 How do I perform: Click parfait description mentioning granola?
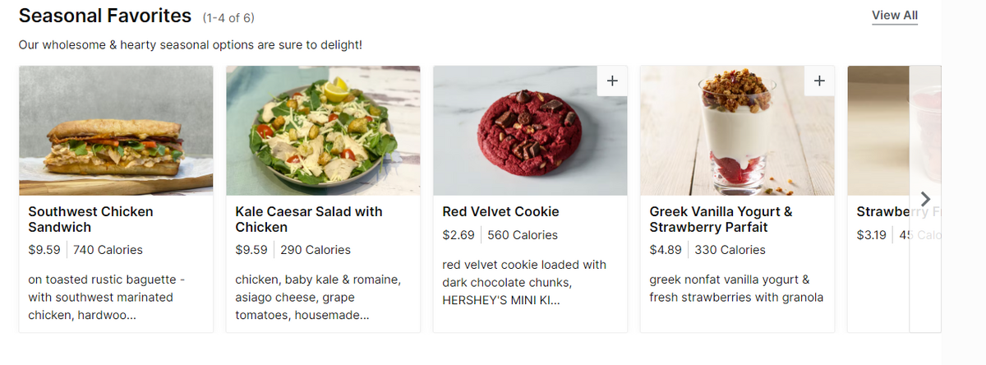tap(736, 289)
